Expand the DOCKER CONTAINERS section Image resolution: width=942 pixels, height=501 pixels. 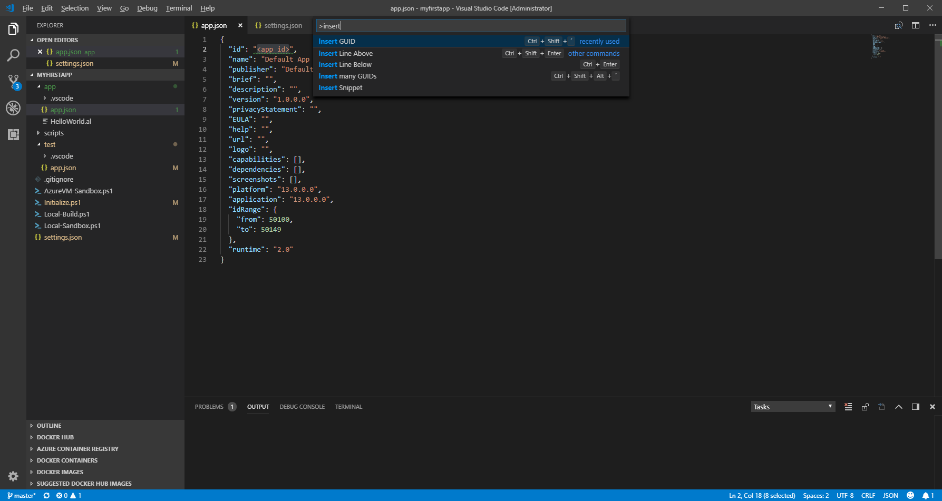click(x=67, y=460)
